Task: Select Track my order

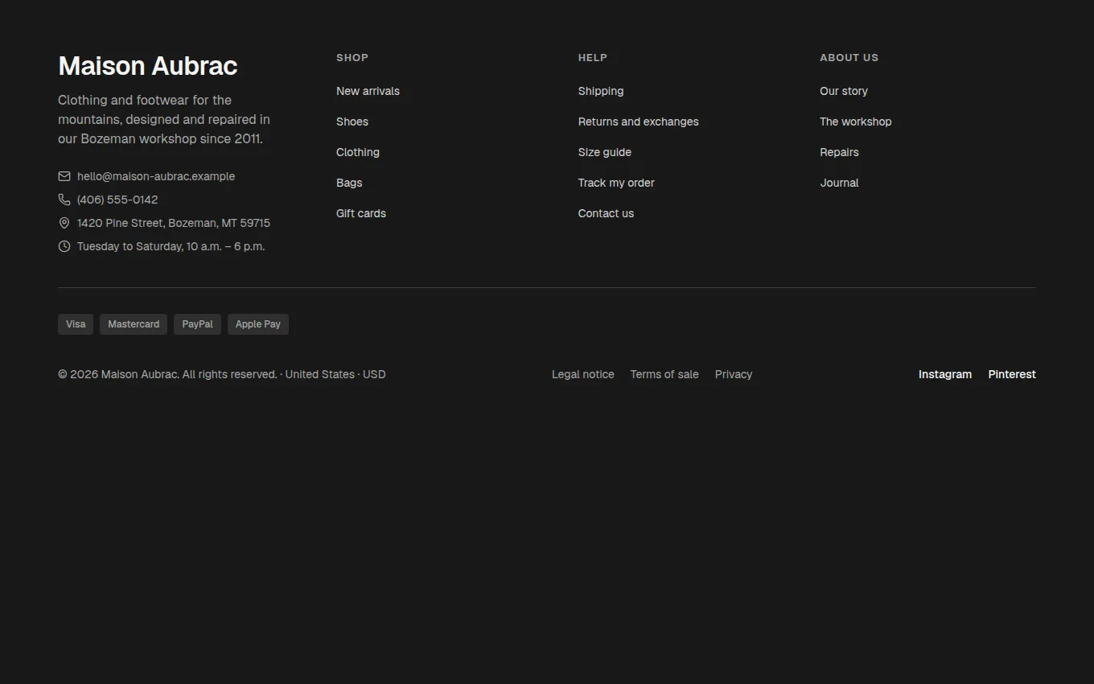Action: (x=616, y=183)
